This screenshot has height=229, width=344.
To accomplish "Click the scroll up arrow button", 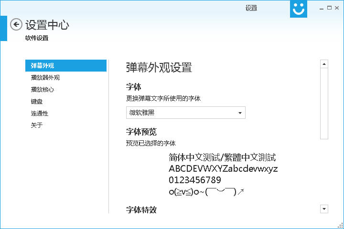I will (324, 64).
